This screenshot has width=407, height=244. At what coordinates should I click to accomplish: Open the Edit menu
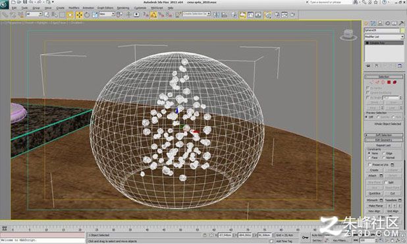[14, 8]
